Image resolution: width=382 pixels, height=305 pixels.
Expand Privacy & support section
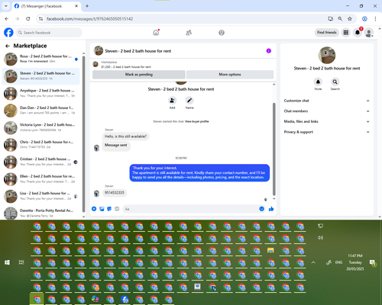327,132
